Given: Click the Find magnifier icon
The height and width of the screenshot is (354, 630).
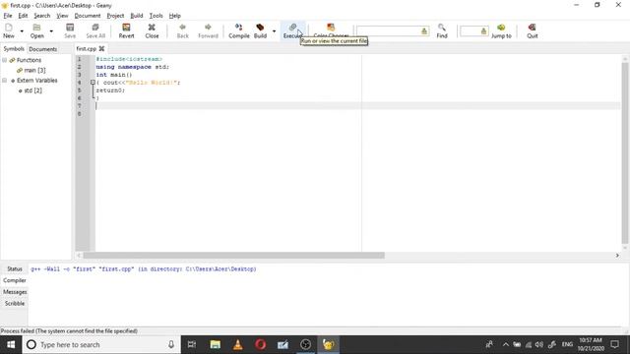Looking at the screenshot, I should (x=442, y=30).
